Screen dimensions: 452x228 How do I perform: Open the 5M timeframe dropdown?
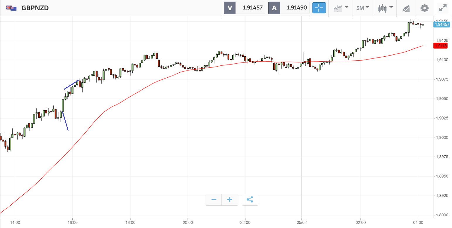[362, 8]
